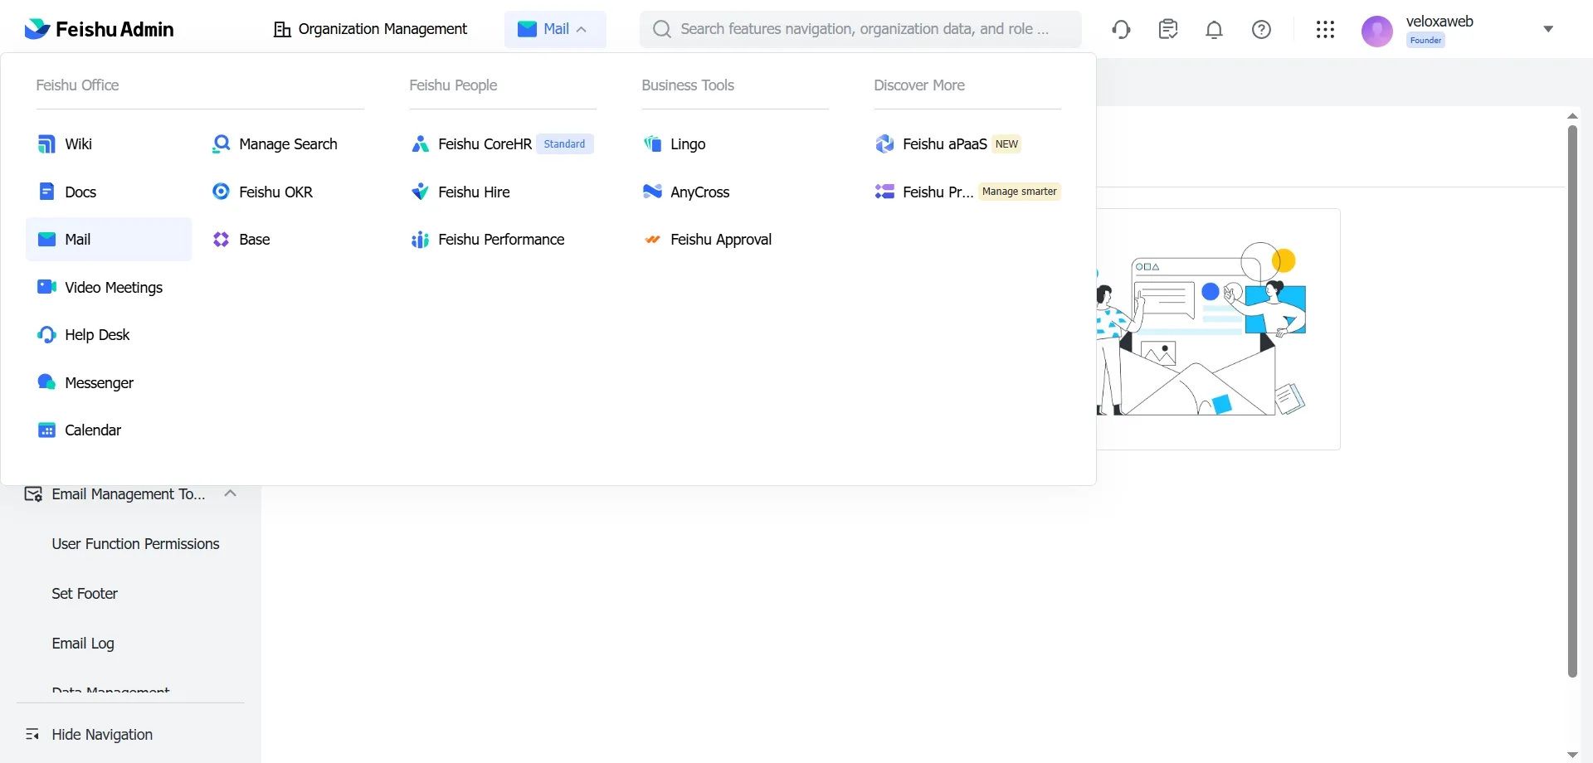This screenshot has height=763, width=1593.
Task: Select Video Meetings from Feishu Office
Action: click(113, 287)
